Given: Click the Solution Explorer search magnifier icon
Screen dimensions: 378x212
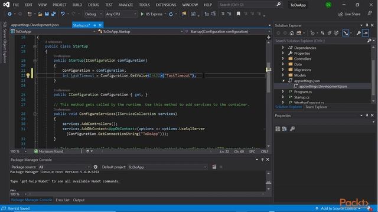Looking at the screenshot, I should (x=369, y=41).
